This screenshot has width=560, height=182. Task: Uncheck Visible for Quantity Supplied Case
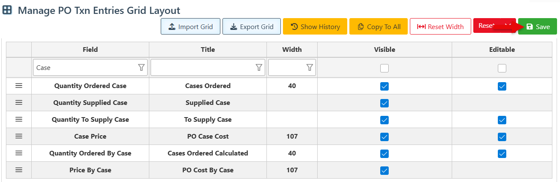pyautogui.click(x=384, y=103)
